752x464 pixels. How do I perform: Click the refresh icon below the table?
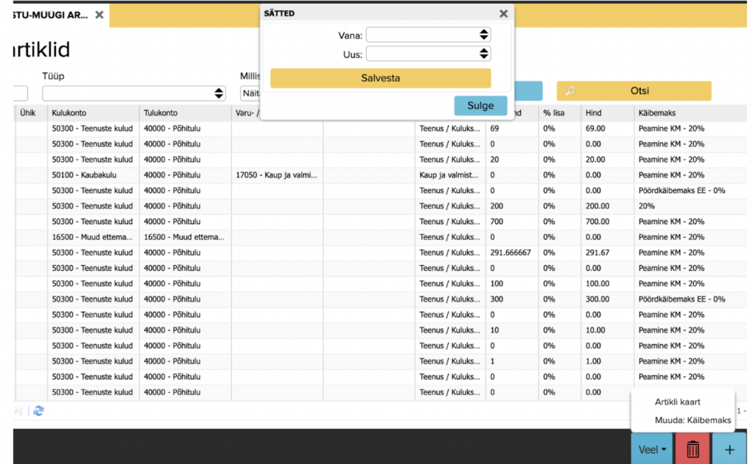click(x=38, y=411)
